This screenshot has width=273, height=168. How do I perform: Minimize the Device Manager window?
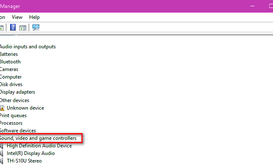(x=252, y=6)
